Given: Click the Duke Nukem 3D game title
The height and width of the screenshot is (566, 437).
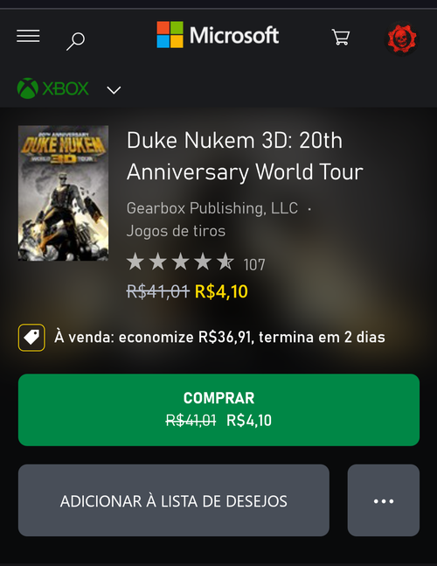Looking at the screenshot, I should point(245,156).
